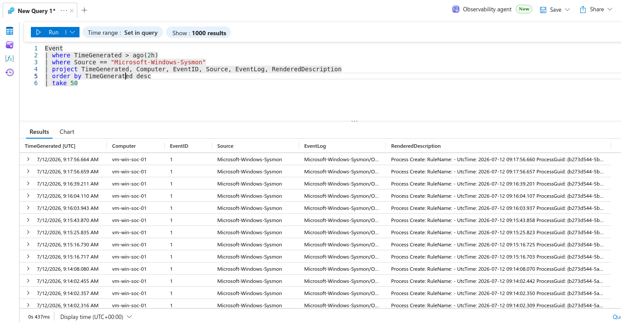Open the Display time (UTC+00:00) dropdown
The image size is (621, 322).
point(96,317)
